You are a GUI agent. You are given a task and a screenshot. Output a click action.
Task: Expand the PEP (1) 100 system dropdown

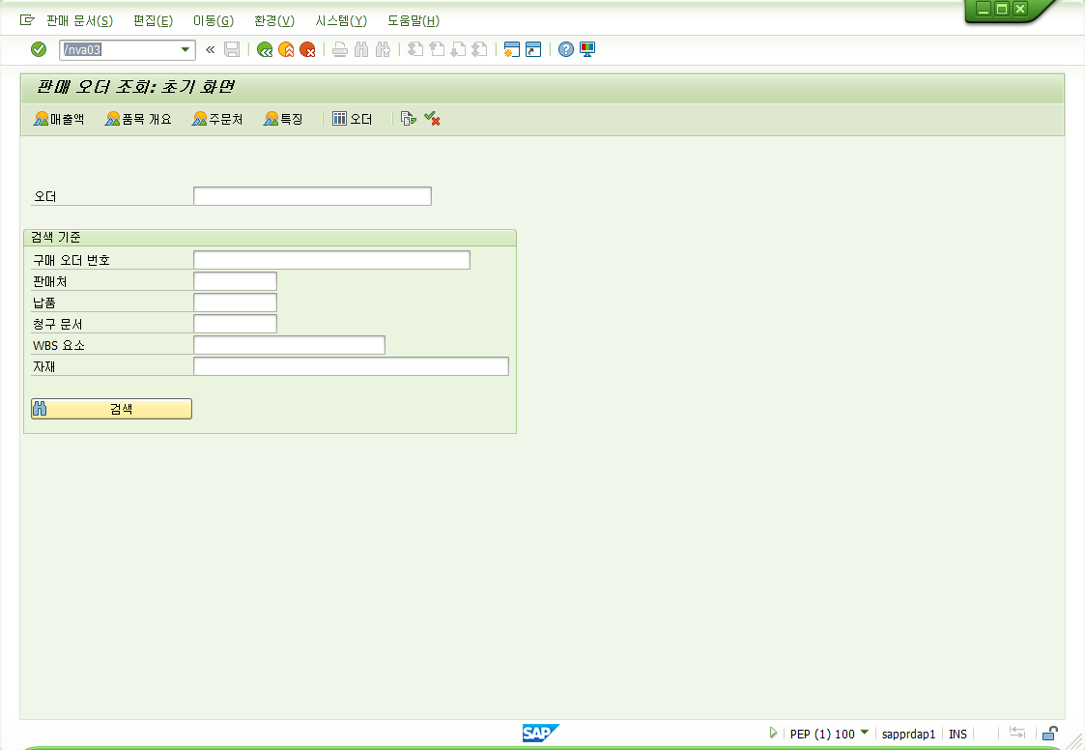tap(864, 733)
